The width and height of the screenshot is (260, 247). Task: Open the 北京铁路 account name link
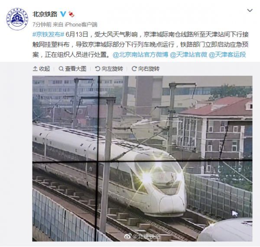point(45,14)
